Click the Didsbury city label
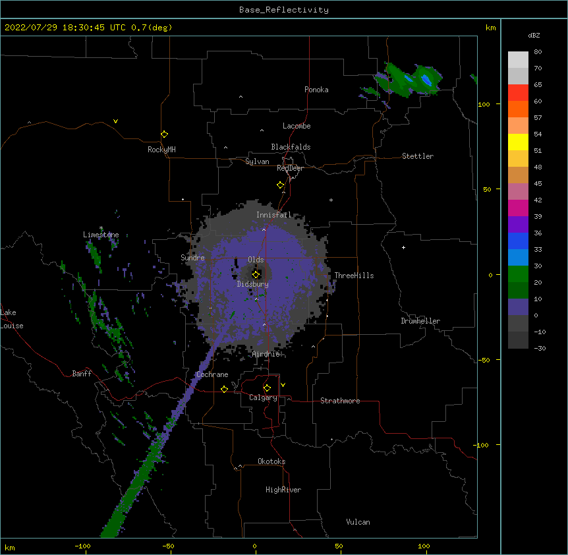Screen dimensions: 568x555 [x=253, y=284]
